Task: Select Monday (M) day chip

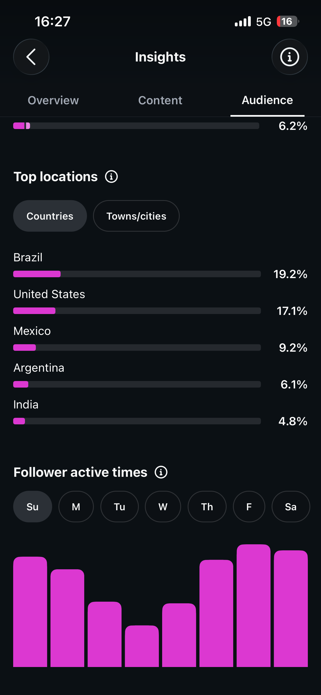Action: (x=76, y=507)
